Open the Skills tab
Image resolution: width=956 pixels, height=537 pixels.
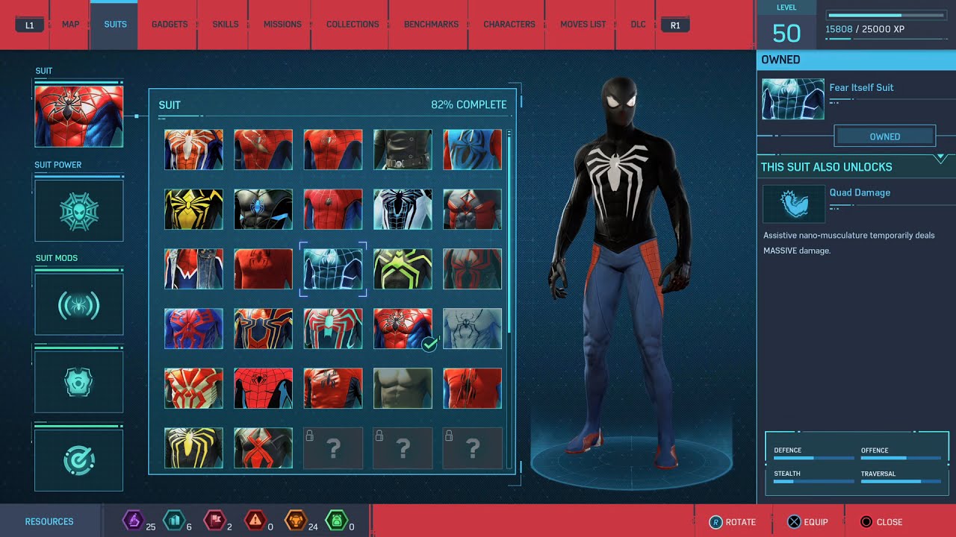[225, 25]
